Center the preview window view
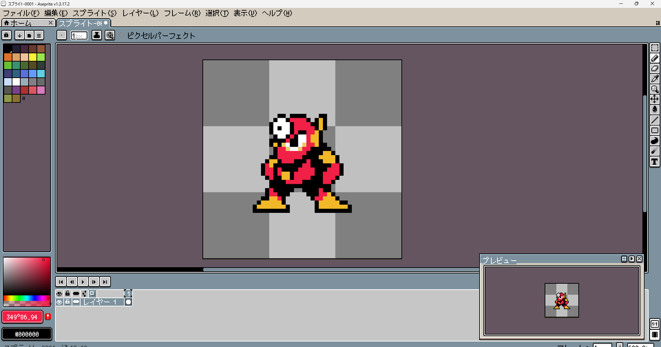The width and height of the screenshot is (661, 347). [x=624, y=259]
